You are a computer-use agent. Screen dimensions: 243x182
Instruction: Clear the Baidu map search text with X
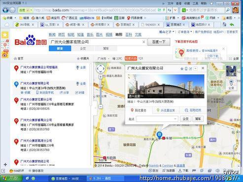[x=143, y=42]
